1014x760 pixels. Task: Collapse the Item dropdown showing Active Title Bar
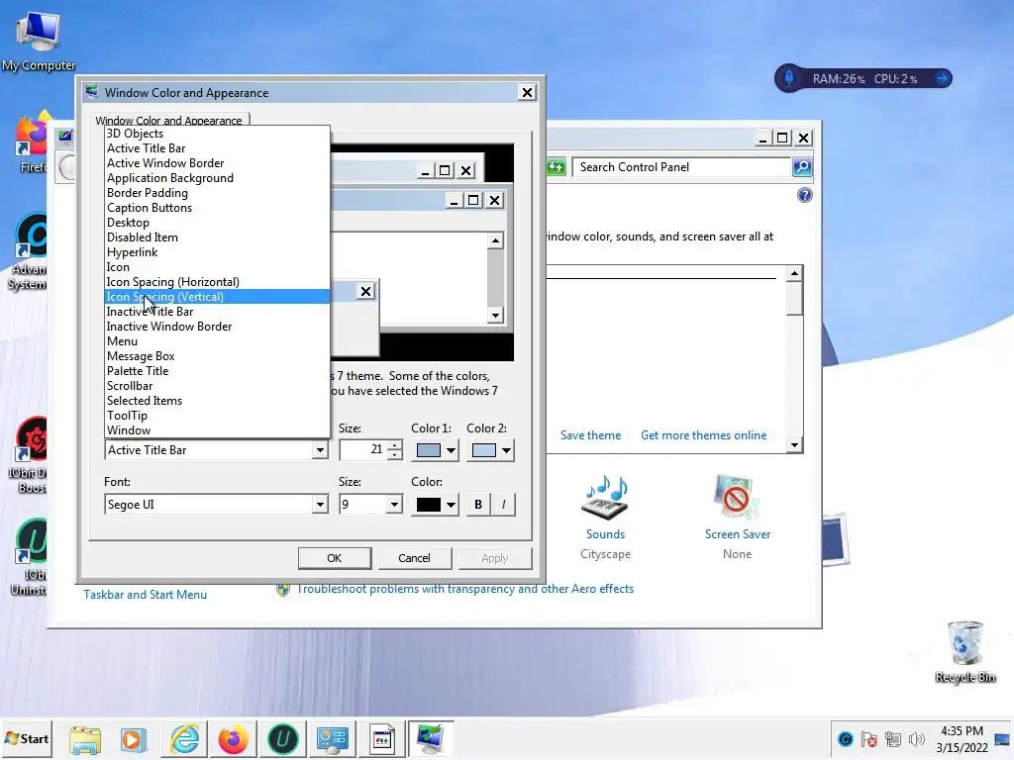click(x=320, y=450)
